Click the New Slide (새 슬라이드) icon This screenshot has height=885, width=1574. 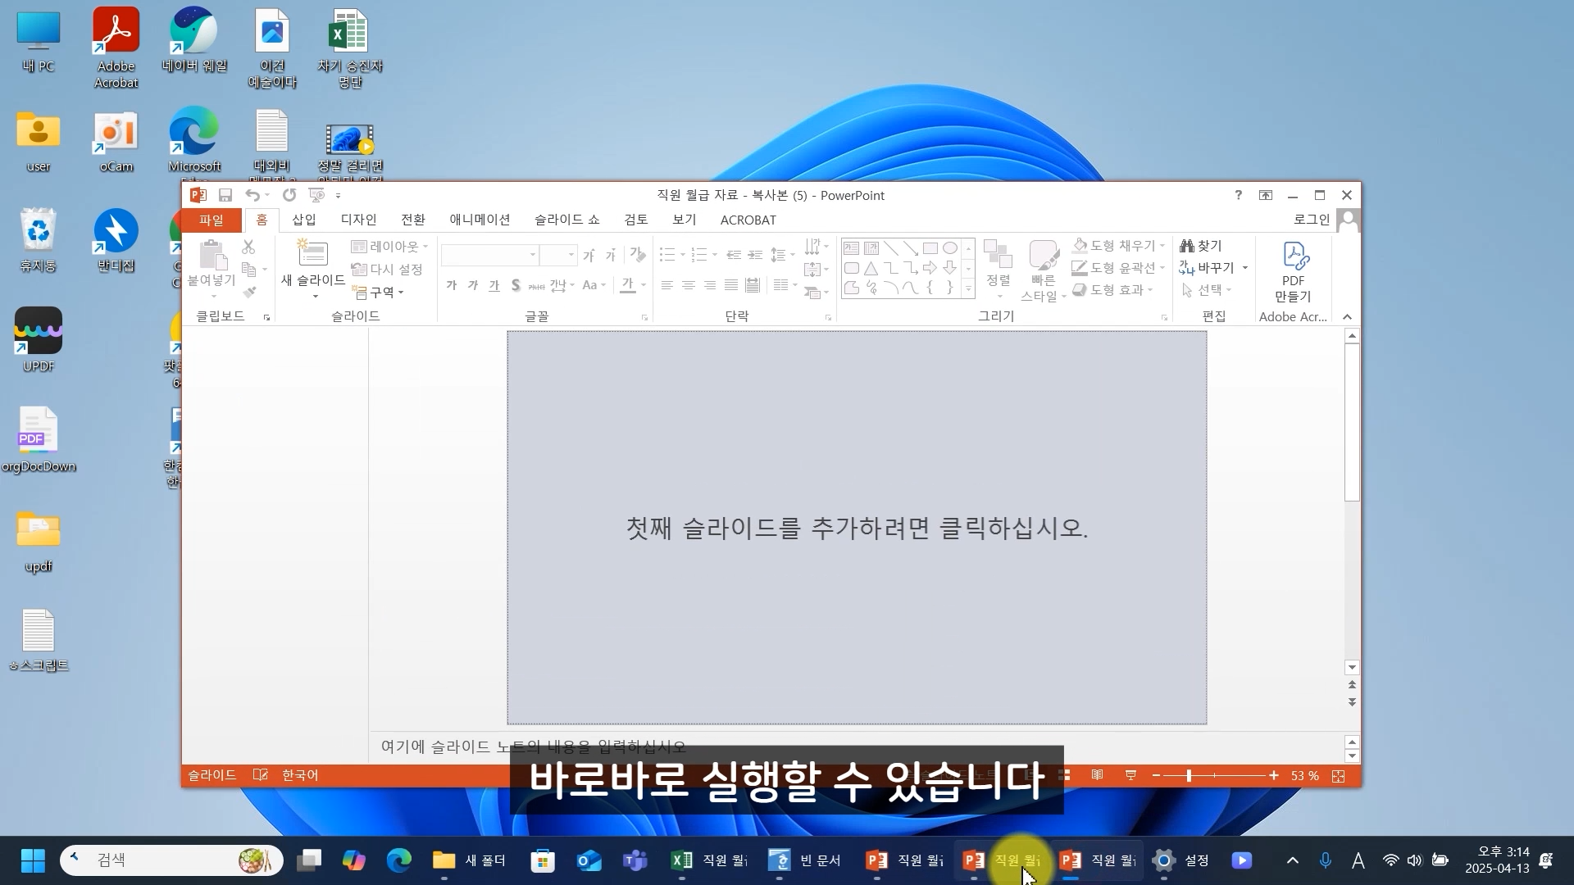[x=312, y=254]
